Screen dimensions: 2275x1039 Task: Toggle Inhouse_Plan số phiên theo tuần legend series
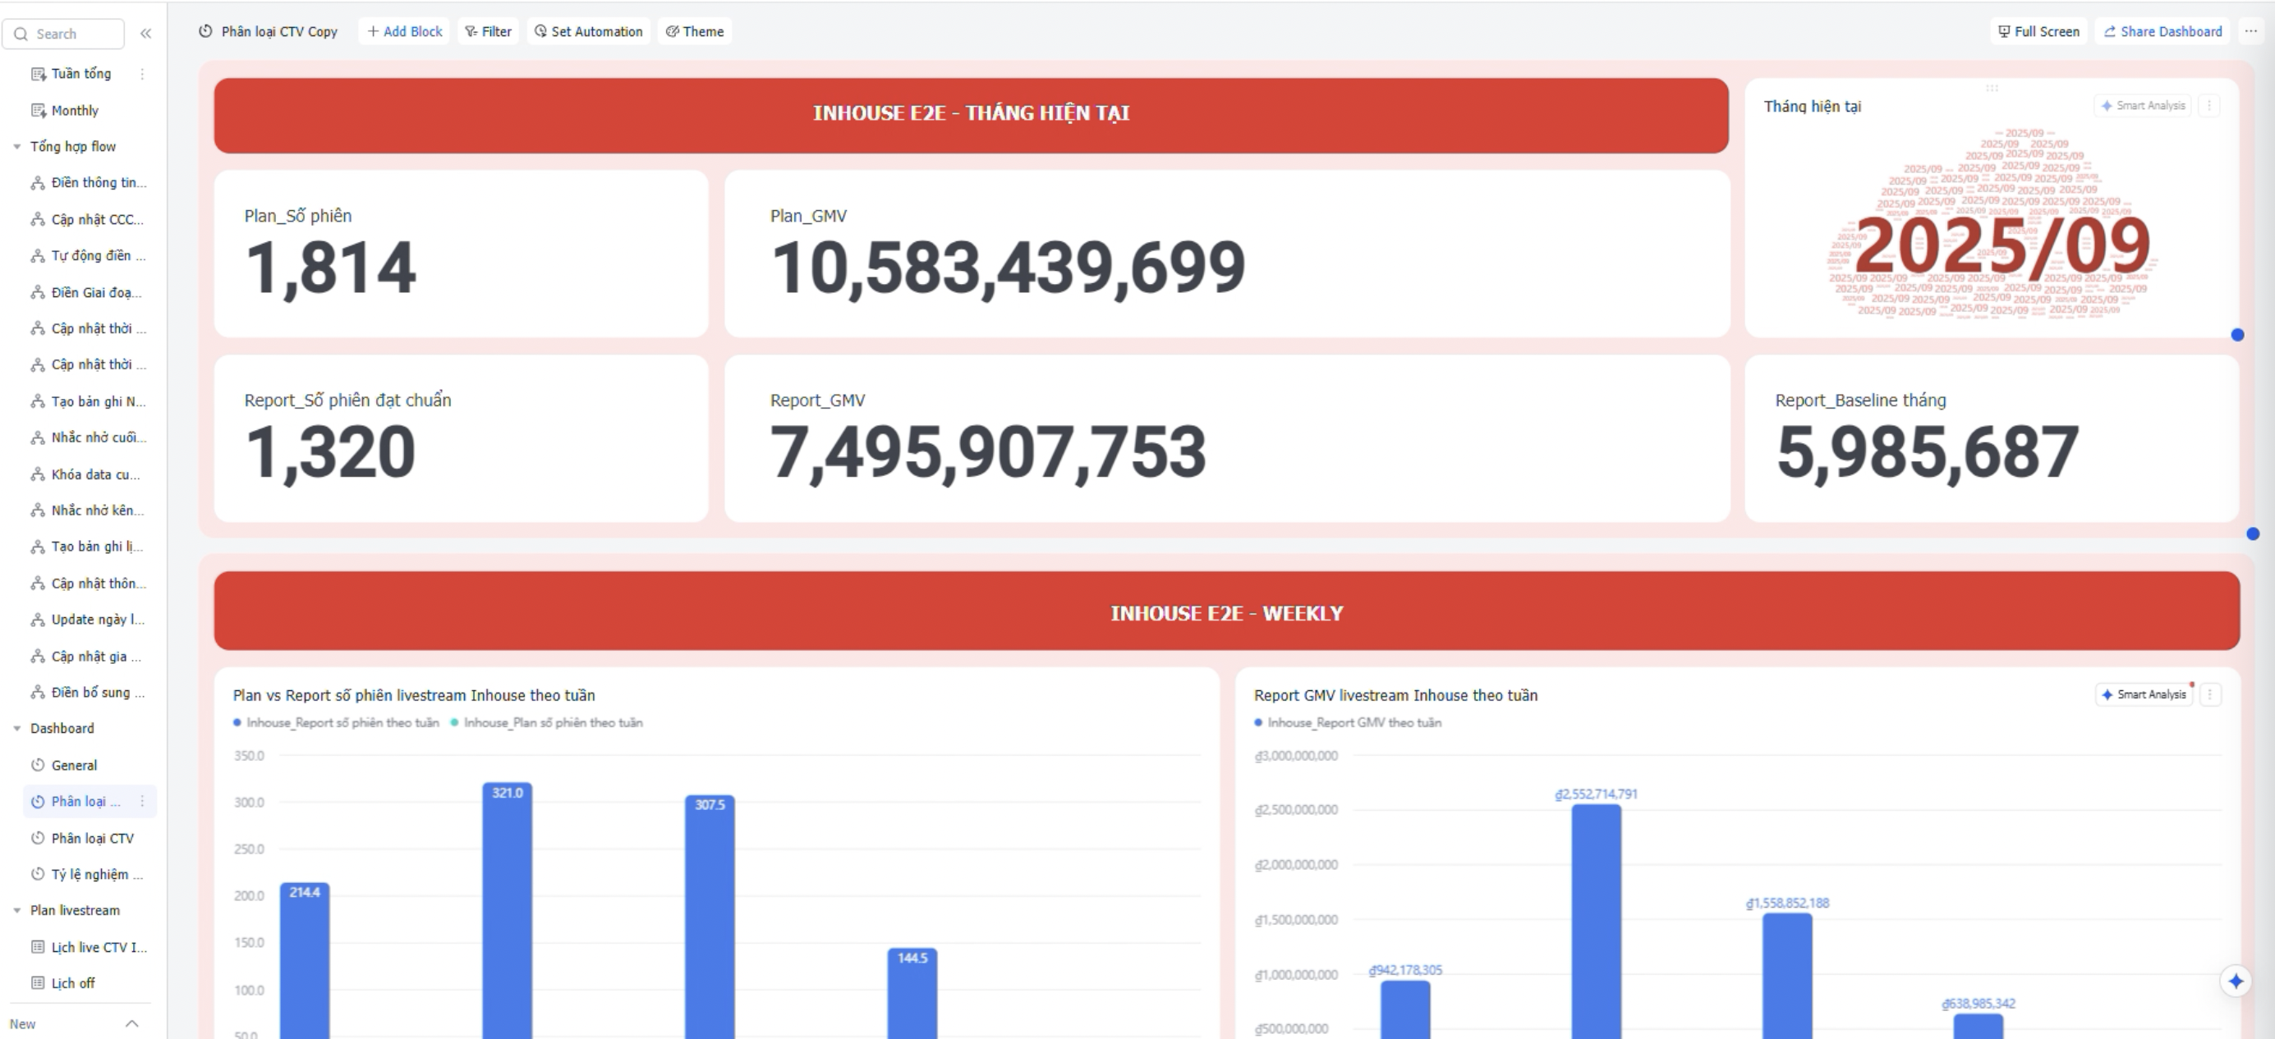(x=548, y=723)
